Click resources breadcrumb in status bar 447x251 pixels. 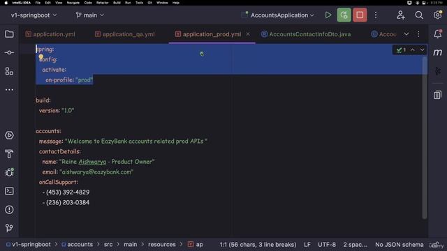click(161, 245)
